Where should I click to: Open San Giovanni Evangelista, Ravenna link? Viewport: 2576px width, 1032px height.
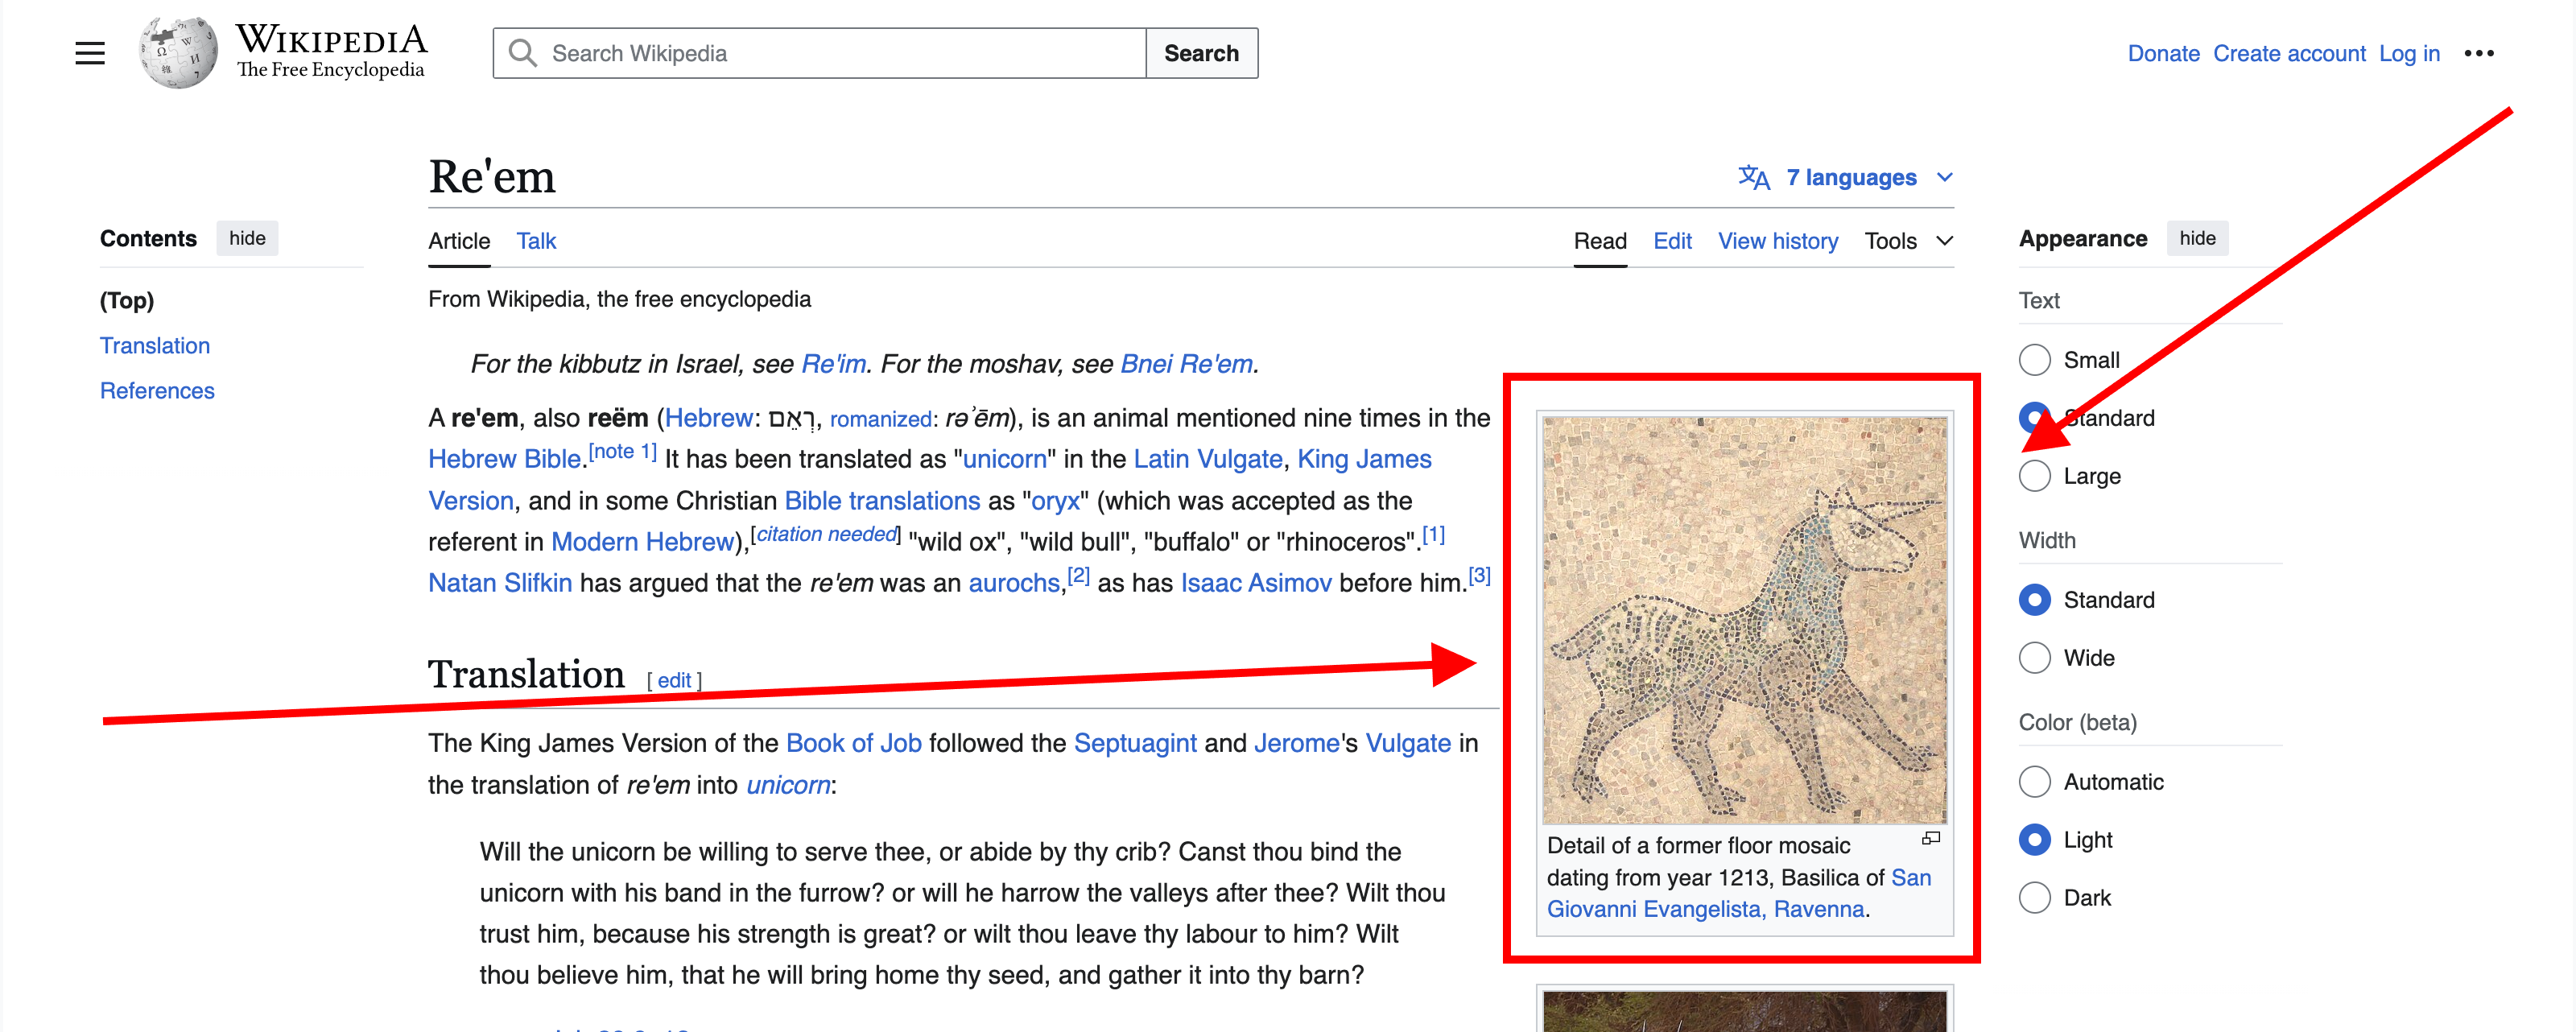(1739, 893)
